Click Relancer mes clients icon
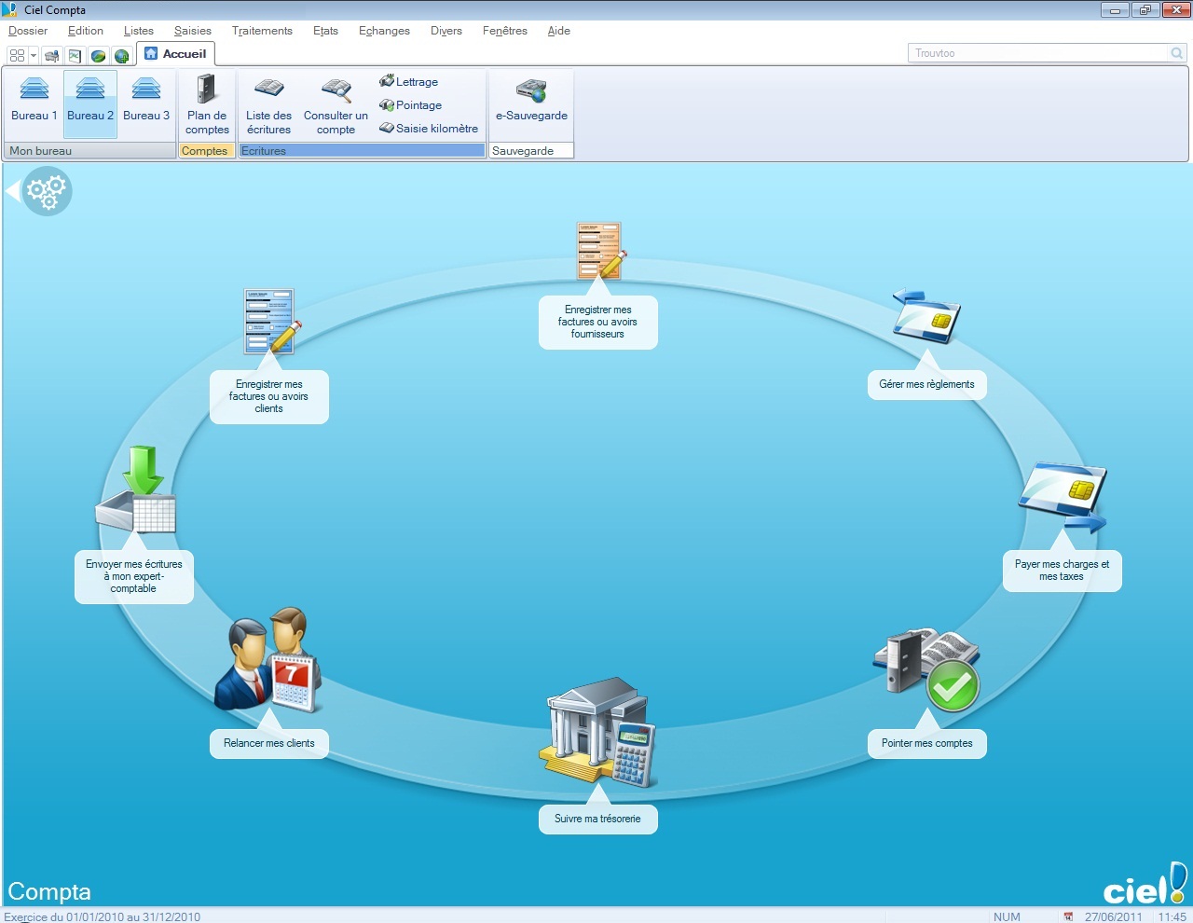The width and height of the screenshot is (1193, 923). (268, 661)
